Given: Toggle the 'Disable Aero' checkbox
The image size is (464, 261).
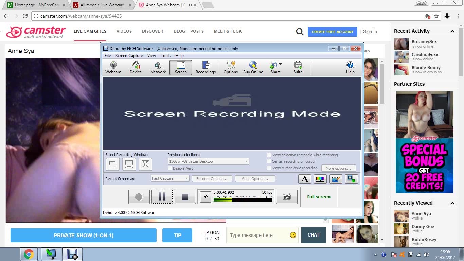Looking at the screenshot, I should [x=170, y=168].
